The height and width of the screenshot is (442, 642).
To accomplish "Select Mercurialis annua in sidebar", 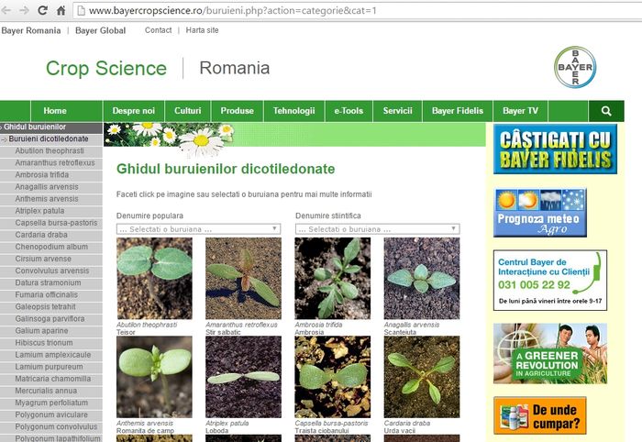I will pos(51,391).
